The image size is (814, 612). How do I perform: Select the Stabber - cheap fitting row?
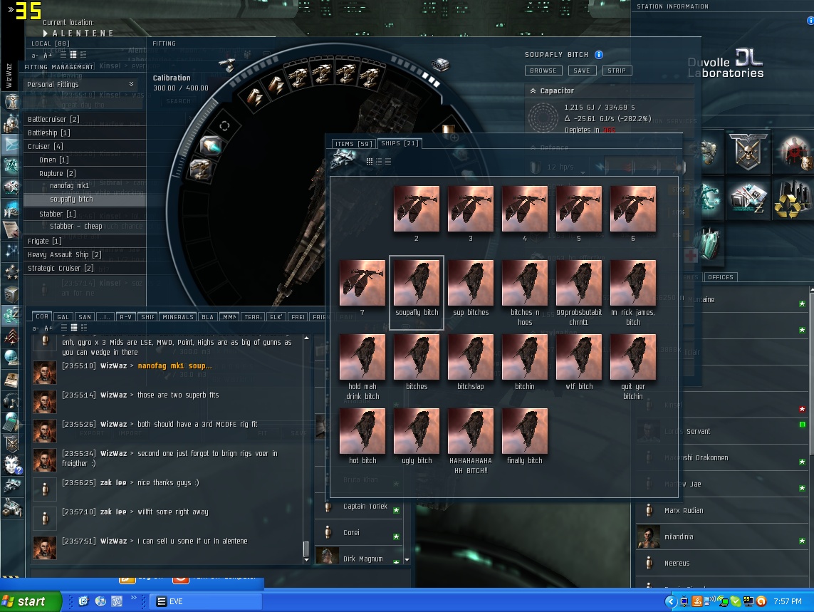tap(85, 226)
